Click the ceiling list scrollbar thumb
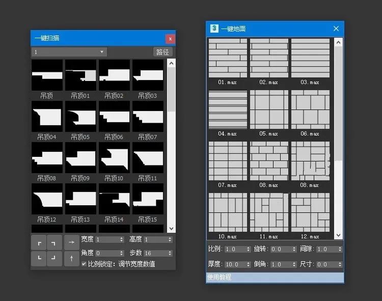This screenshot has width=382, height=301. [x=172, y=89]
